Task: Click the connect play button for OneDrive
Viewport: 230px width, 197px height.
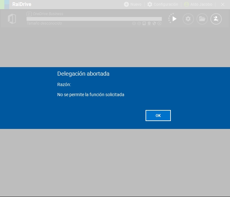Action: pos(174,19)
